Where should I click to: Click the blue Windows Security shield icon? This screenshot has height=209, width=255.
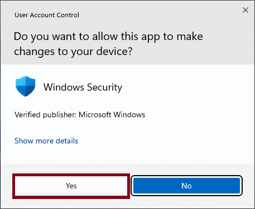(x=26, y=86)
